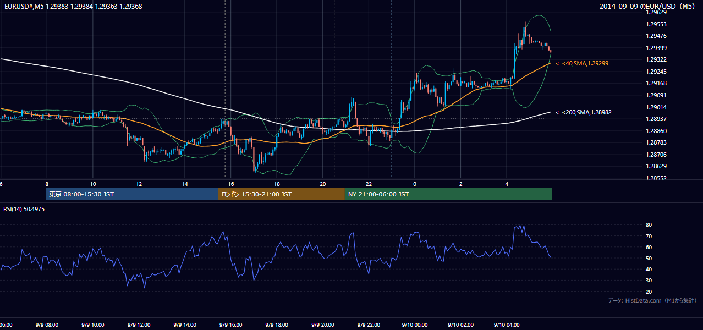Screen dimensions: 703x330
Task: Click price axis value 1.28629
Action: click(656, 166)
